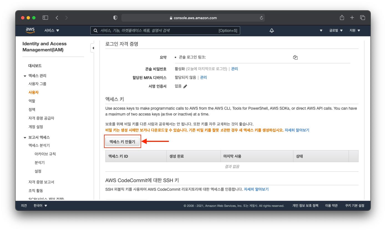
Task: Open the 글로벌 region dropdown
Action: [336, 31]
